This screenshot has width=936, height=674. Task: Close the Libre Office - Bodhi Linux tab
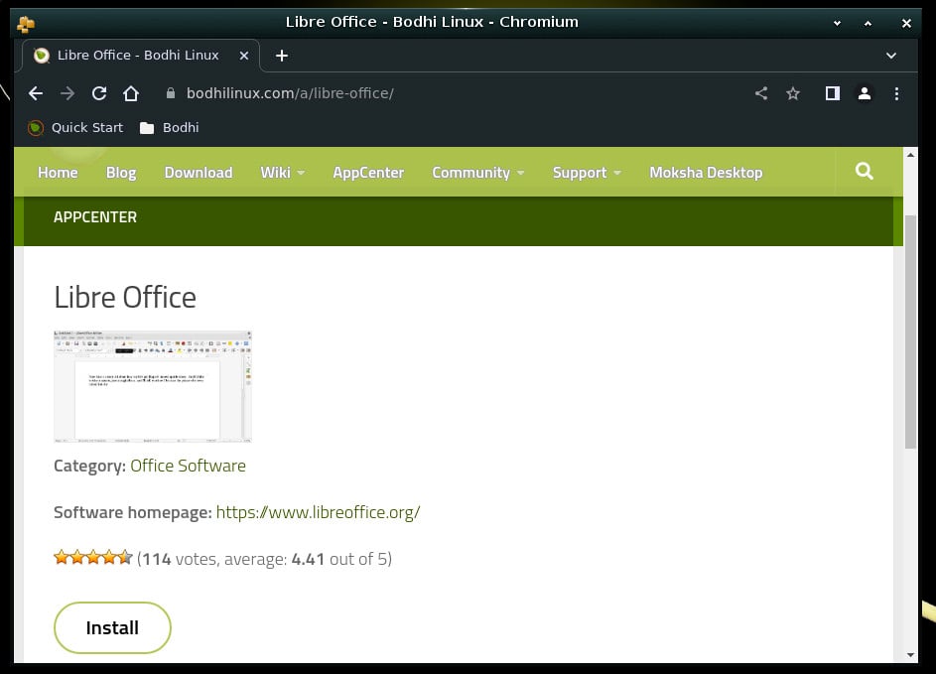point(243,56)
